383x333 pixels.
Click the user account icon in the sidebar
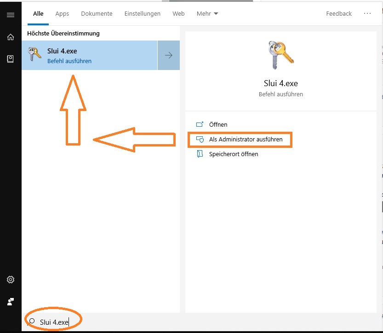tap(11, 301)
